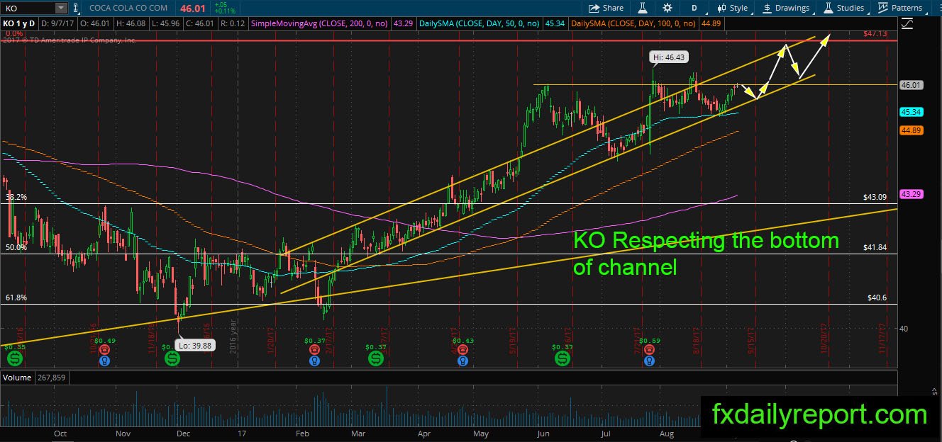
Task: Click the $40.6 Fibonacci price label
Action: 877,298
